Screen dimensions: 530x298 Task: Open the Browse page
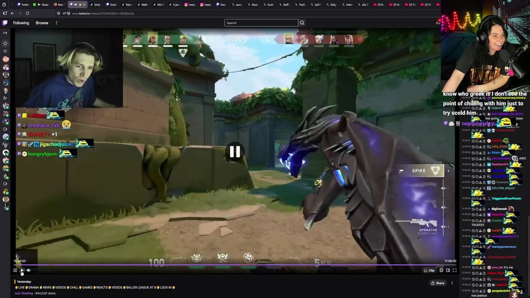42,23
